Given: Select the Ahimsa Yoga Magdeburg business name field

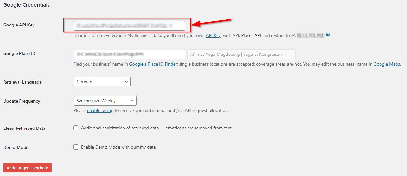Looking at the screenshot, I should click(241, 54).
